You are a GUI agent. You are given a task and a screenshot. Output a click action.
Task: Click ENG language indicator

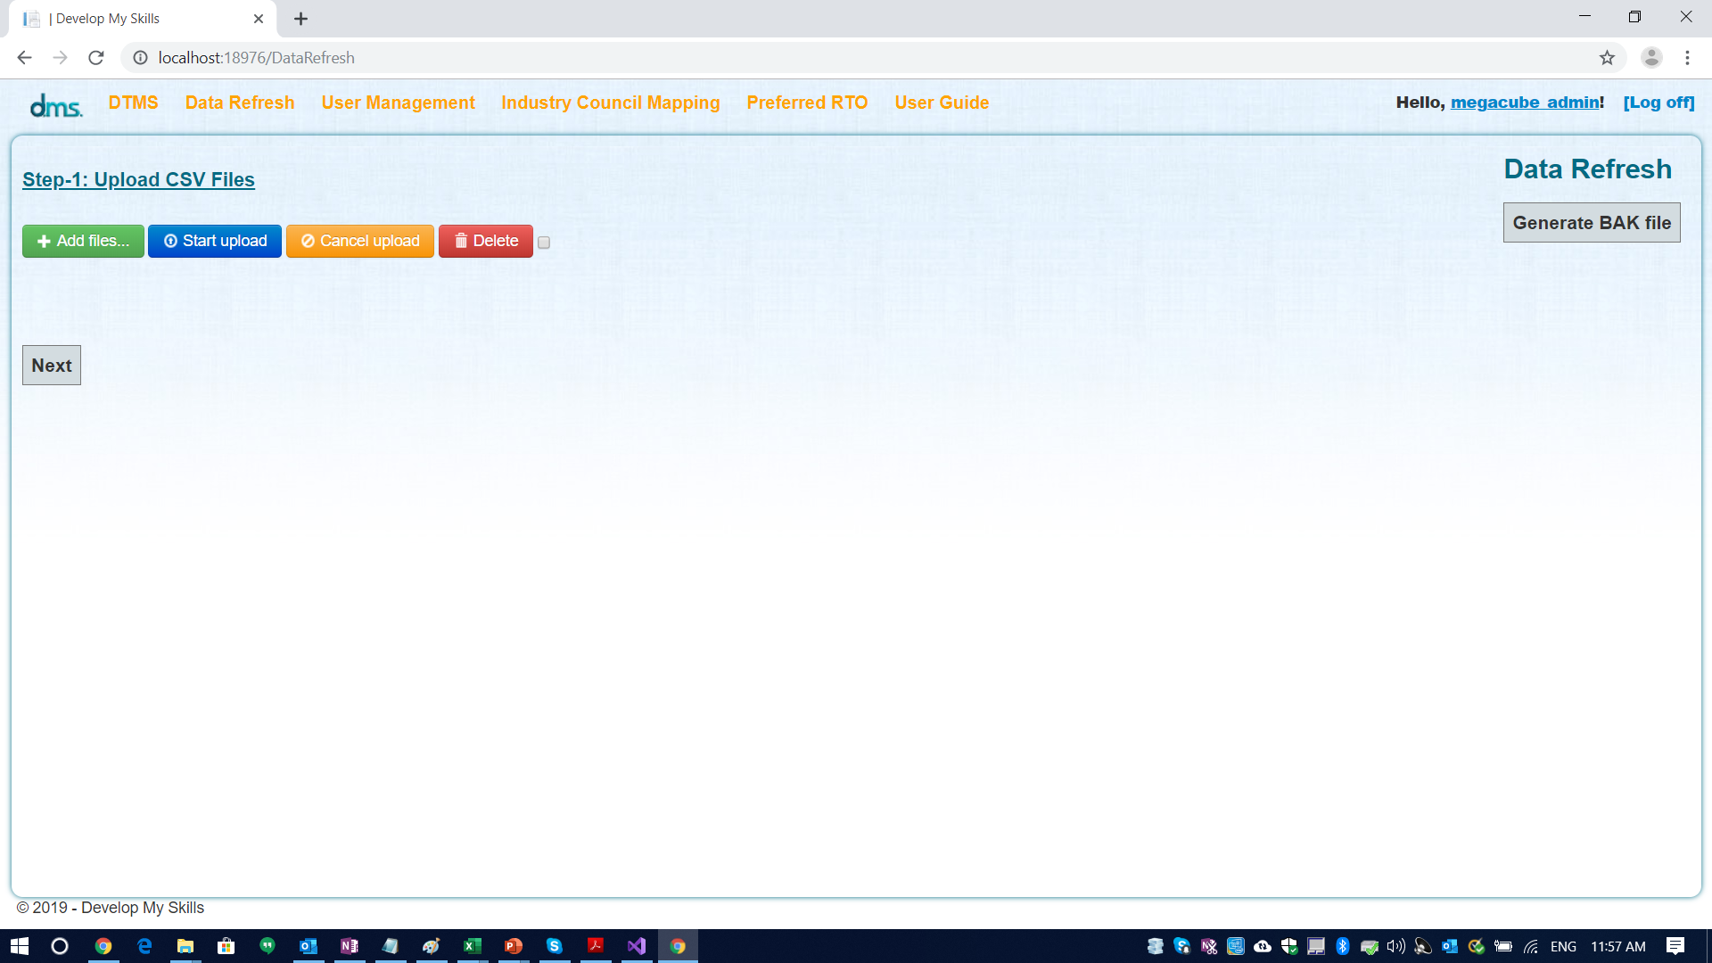(1563, 946)
